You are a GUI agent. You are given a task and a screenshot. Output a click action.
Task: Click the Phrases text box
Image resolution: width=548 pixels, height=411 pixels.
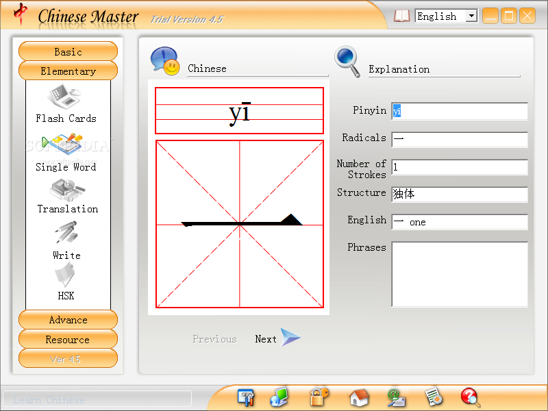point(460,274)
